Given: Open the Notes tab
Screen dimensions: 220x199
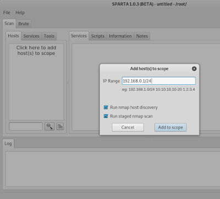Looking at the screenshot, I should click(x=142, y=36).
